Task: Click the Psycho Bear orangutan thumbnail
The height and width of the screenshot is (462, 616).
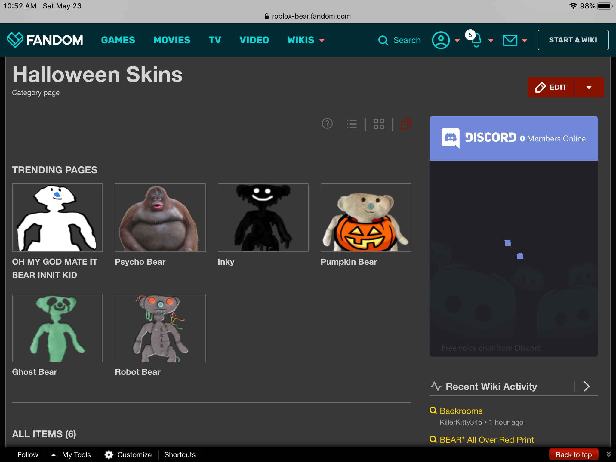Action: point(160,218)
